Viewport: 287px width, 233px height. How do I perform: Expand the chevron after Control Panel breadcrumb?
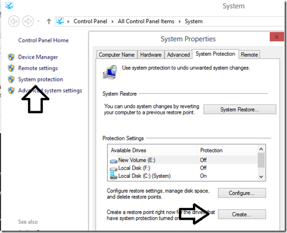coord(113,21)
